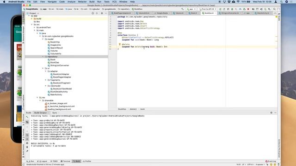
Task: Toggle soft-wrap button in Build sidebar
Action: point(27,135)
